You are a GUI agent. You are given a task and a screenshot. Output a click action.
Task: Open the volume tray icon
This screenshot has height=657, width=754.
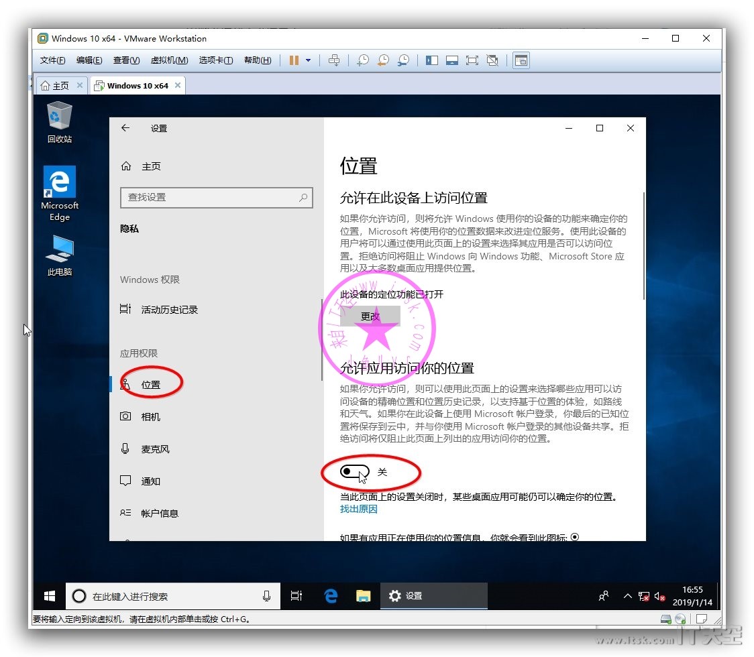pos(660,597)
